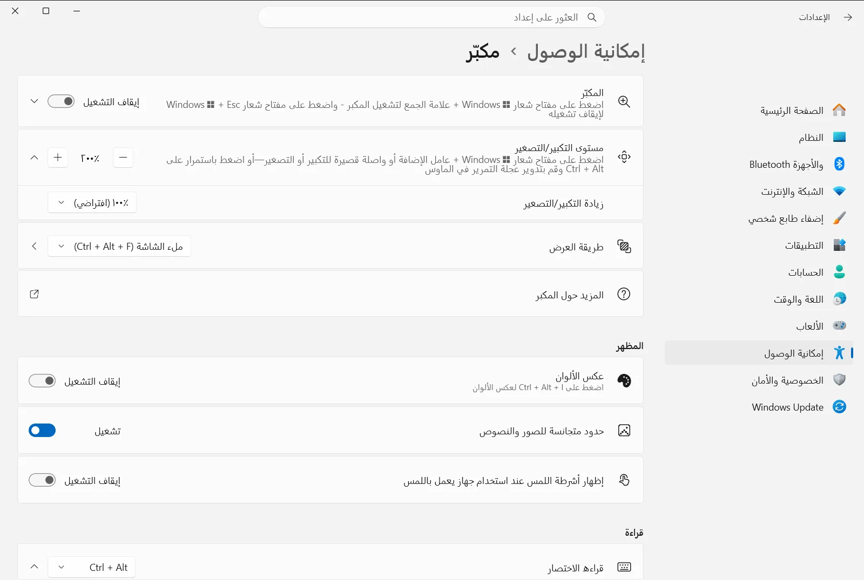Collapse the قراءة الاختصار section chevron

[34, 567]
